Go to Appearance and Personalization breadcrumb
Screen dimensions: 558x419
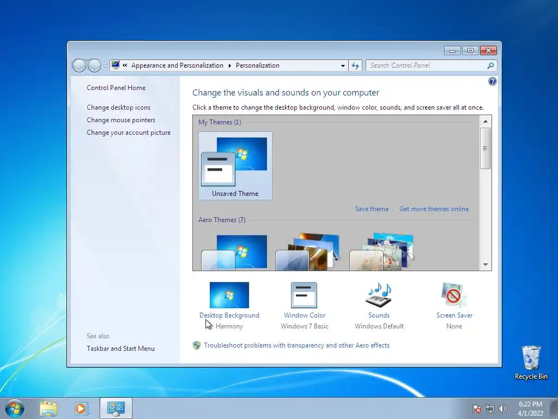[177, 65]
